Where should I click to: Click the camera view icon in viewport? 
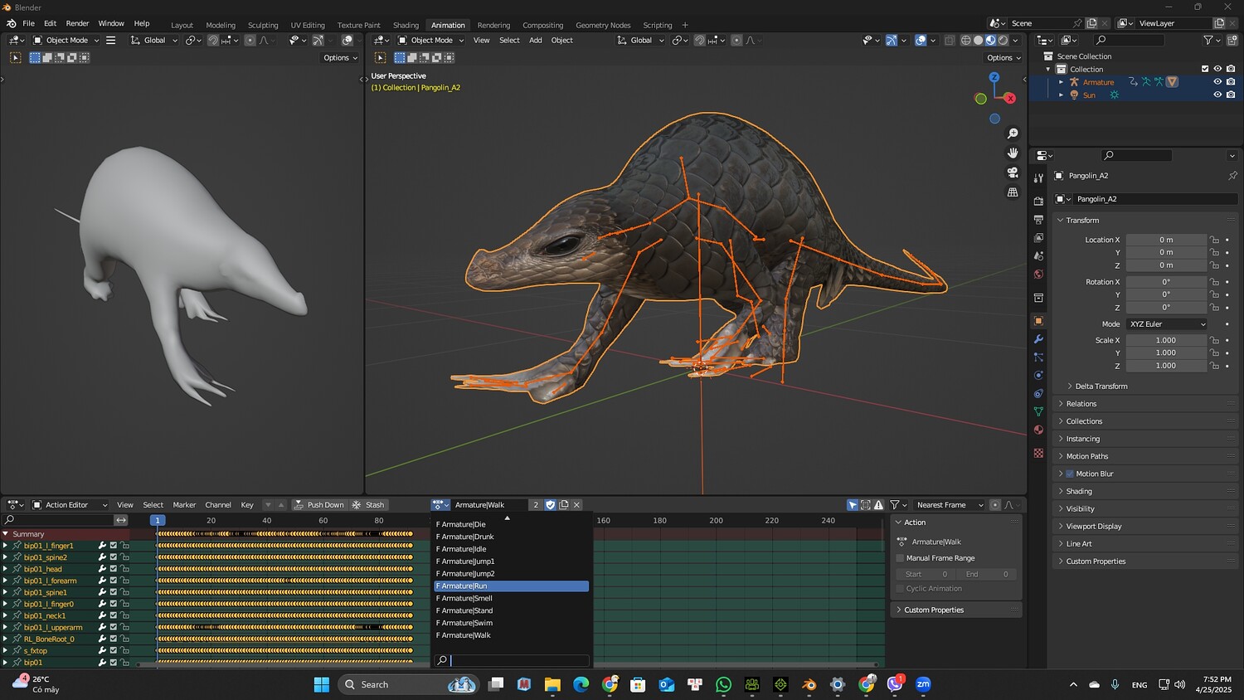tap(1013, 173)
